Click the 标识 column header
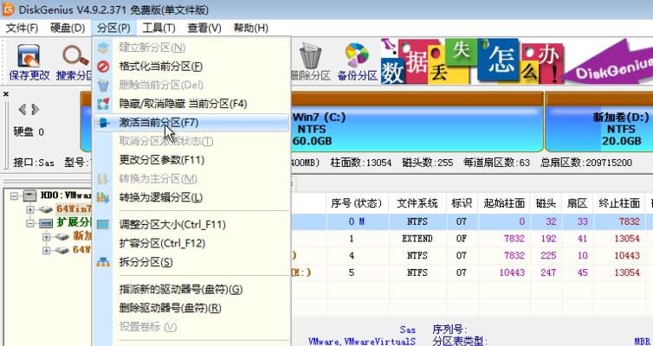Viewport: 653px width, 346px height. (462, 203)
